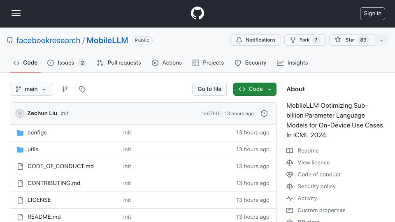The width and height of the screenshot is (395, 222).
Task: Open the utils folder
Action: (x=33, y=150)
